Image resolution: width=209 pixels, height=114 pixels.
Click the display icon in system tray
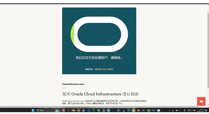[189, 110]
